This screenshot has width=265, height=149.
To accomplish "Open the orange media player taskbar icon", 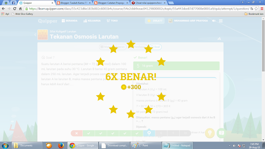I will point(49,145).
